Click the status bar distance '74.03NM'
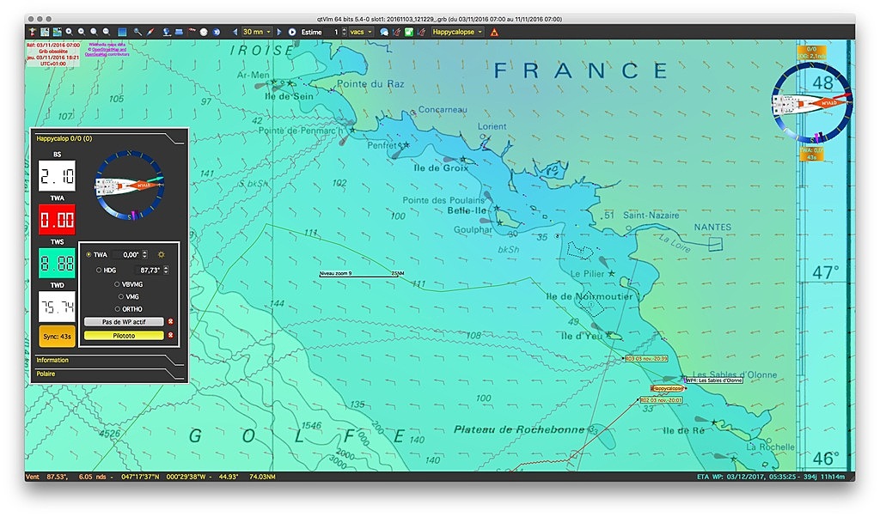This screenshot has height=517, width=880. pyautogui.click(x=262, y=477)
